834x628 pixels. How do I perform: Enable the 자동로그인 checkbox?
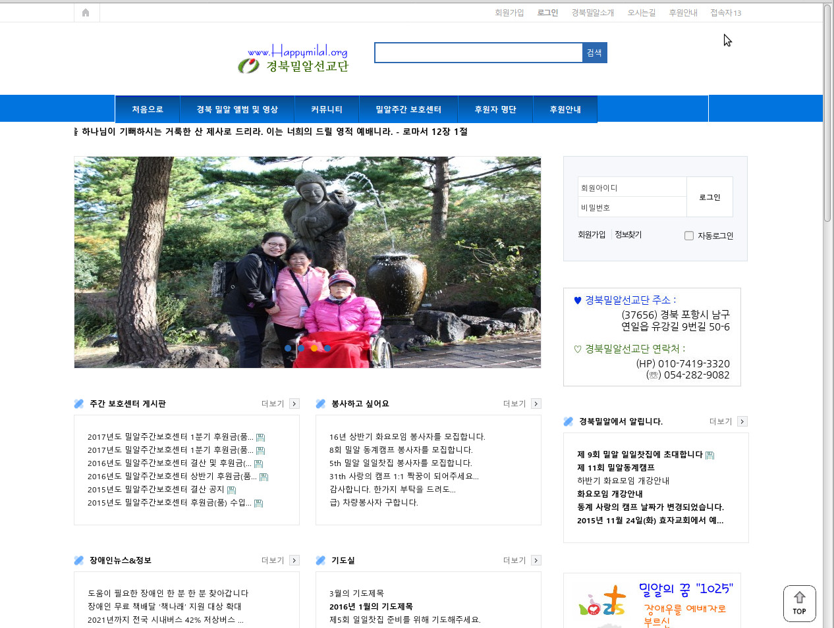coord(689,236)
